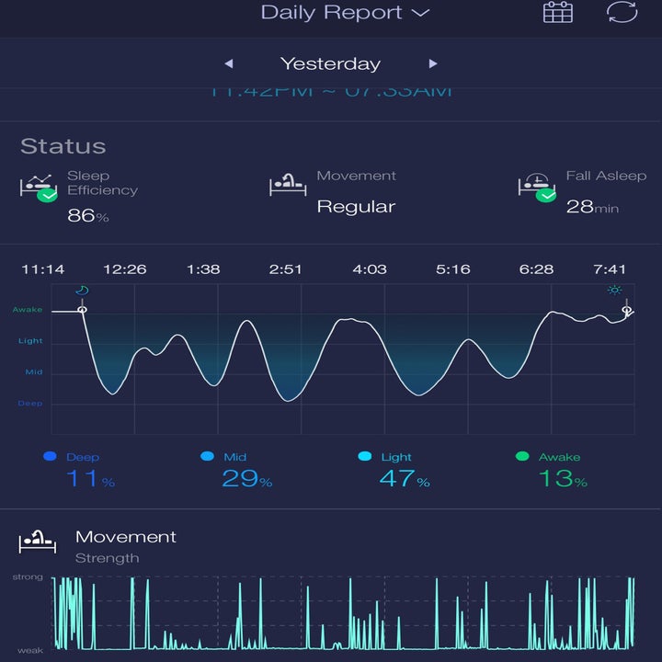Screen dimensions: 662x662
Task: Tap the Fall Asleep clock bed icon
Action: tap(536, 186)
